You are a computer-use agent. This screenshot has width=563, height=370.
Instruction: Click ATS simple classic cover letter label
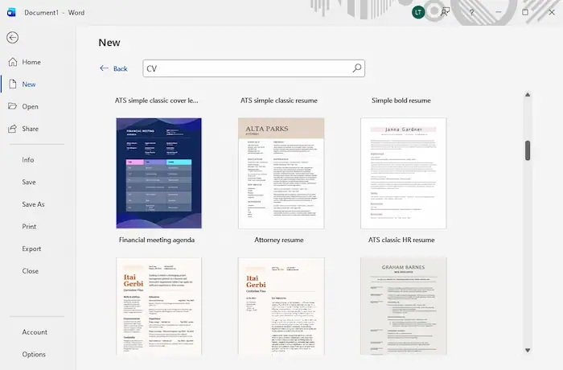pos(157,101)
